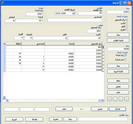This screenshot has height=124, width=133.
Task: Click the حذف button in the bottom row
Action: (64, 109)
